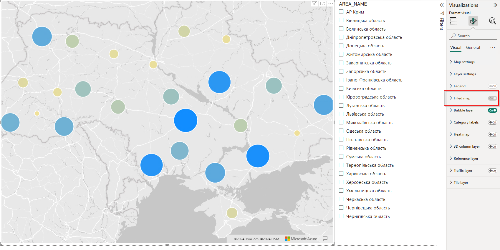This screenshot has width=500, height=250.
Task: Open focus mode for the map visual
Action: pyautogui.click(x=322, y=4)
